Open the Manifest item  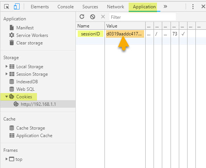(25, 27)
